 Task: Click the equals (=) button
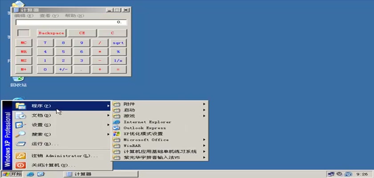(118, 69)
